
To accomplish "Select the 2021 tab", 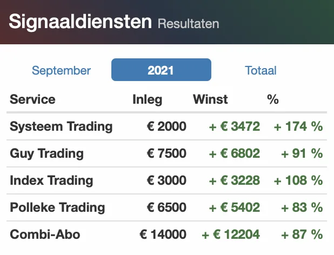I will click(x=161, y=70).
